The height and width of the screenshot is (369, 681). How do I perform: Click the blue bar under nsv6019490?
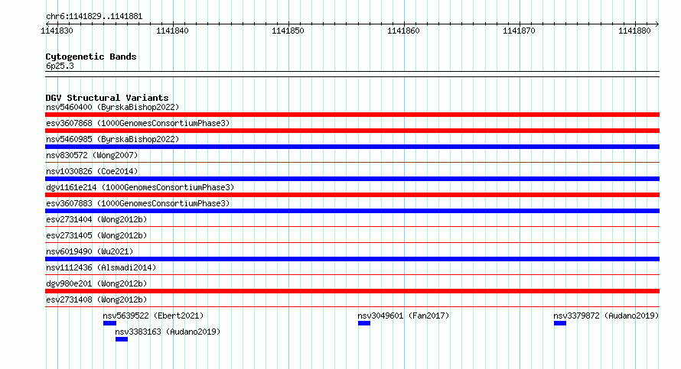click(x=352, y=259)
